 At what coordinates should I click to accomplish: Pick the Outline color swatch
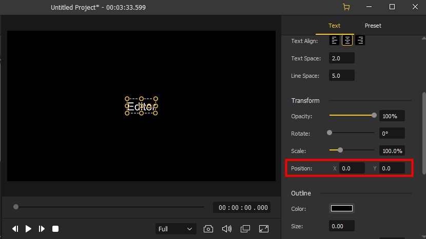point(342,208)
